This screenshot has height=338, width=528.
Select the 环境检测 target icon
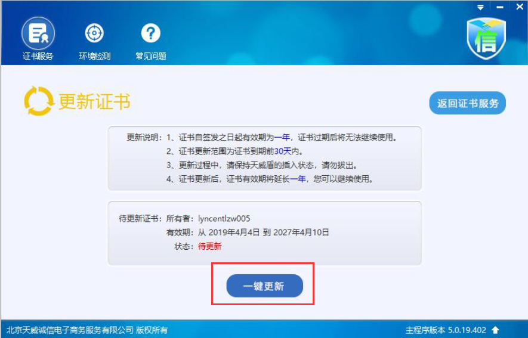[x=94, y=33]
